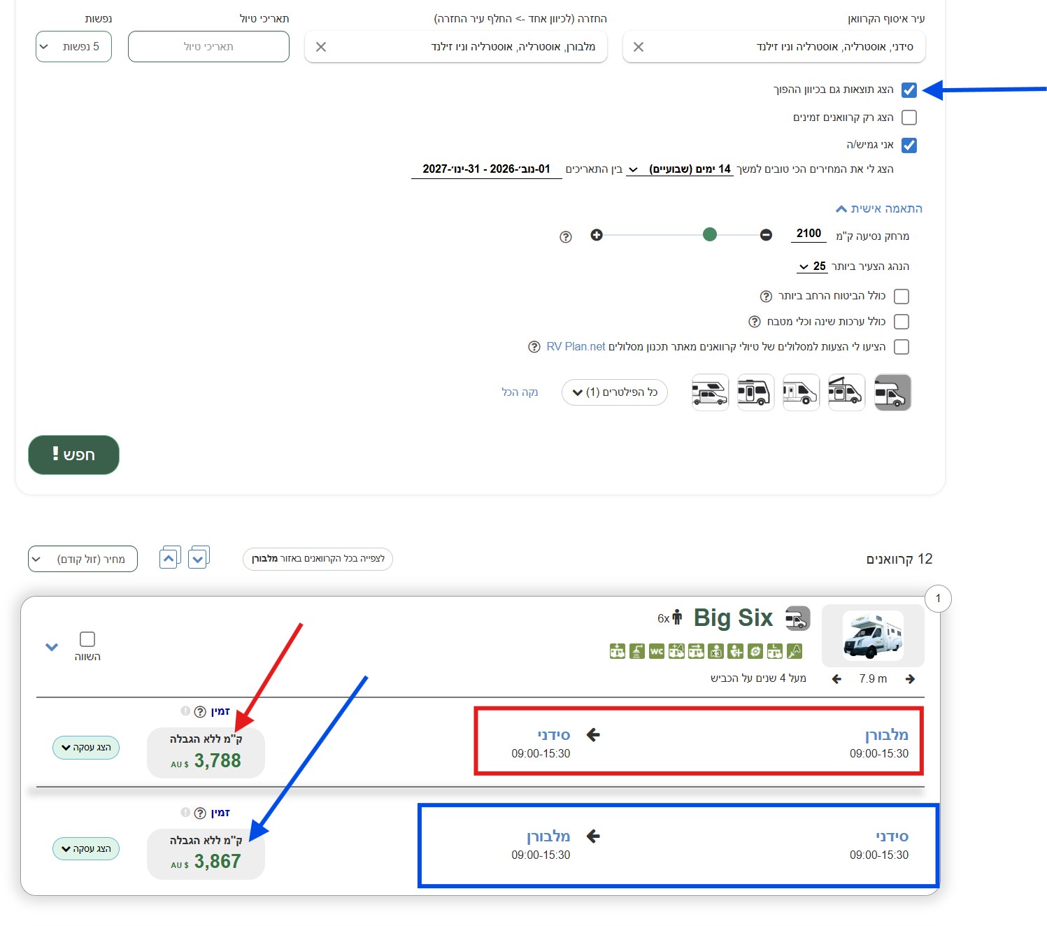Open the price sort order dropdown

(x=83, y=559)
